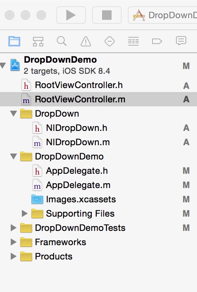
Task: Open the Project navigator folder icon
Action: [x=14, y=41]
